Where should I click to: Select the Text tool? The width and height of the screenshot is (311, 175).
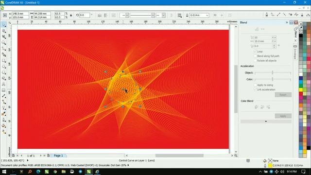(4, 84)
